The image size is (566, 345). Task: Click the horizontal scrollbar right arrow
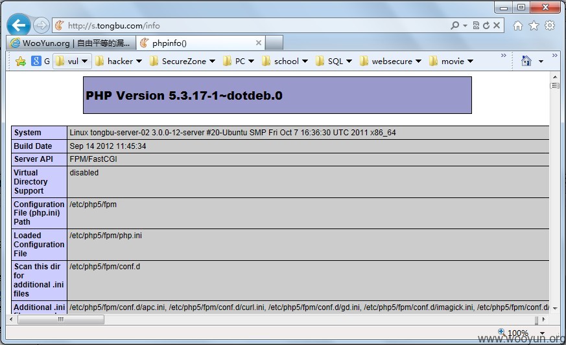543,319
